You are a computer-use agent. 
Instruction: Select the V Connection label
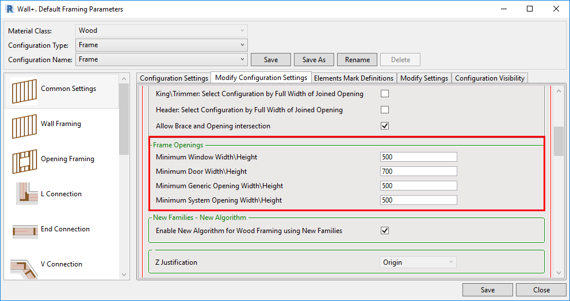click(62, 264)
